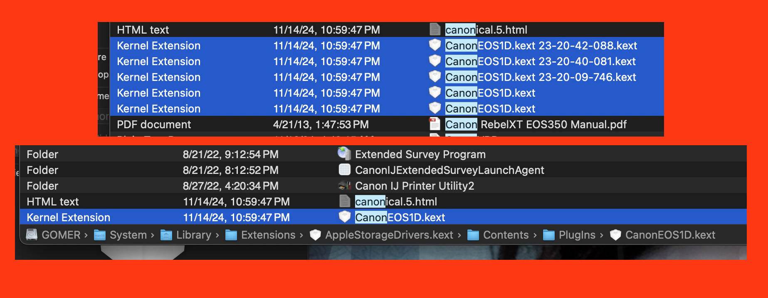Open AppleStorageDrivers.kext in the path bar
The image size is (768, 298).
[x=389, y=235]
